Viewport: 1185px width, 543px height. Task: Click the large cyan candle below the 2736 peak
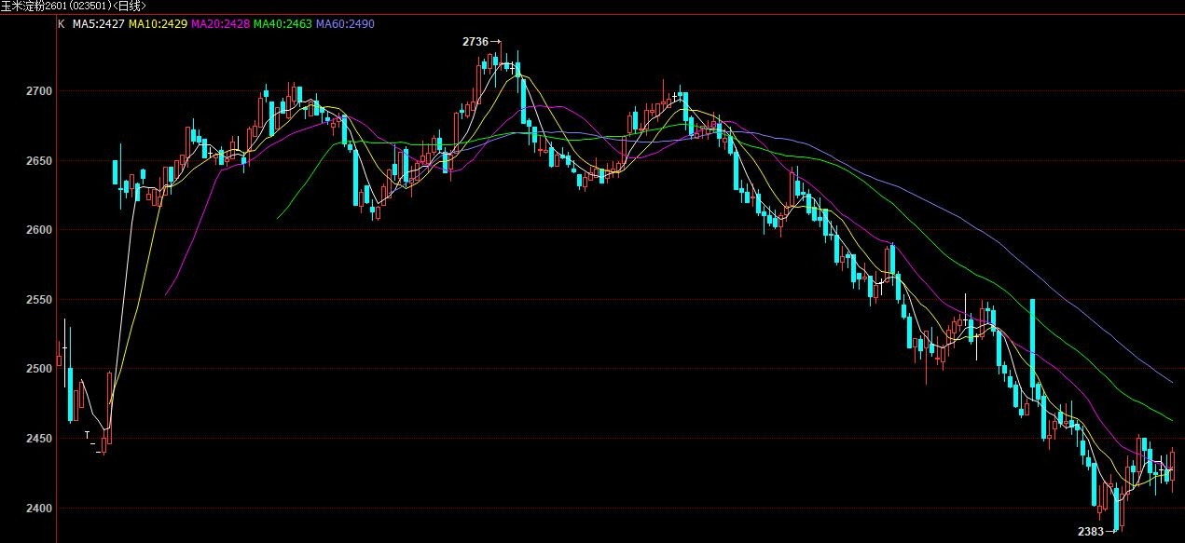click(x=524, y=101)
